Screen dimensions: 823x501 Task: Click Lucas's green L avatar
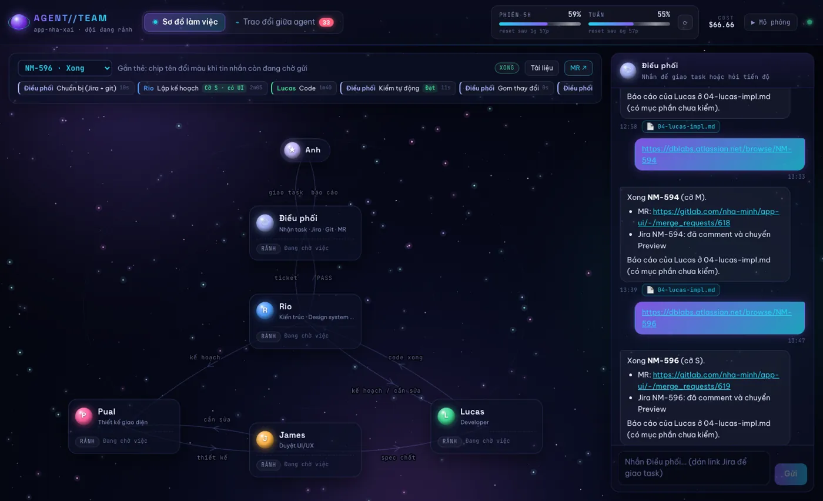point(446,416)
